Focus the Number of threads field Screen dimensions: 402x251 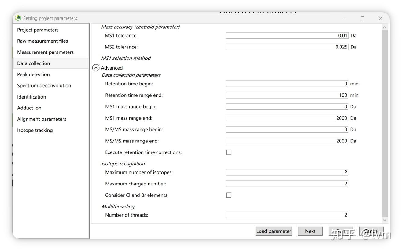[287, 215]
